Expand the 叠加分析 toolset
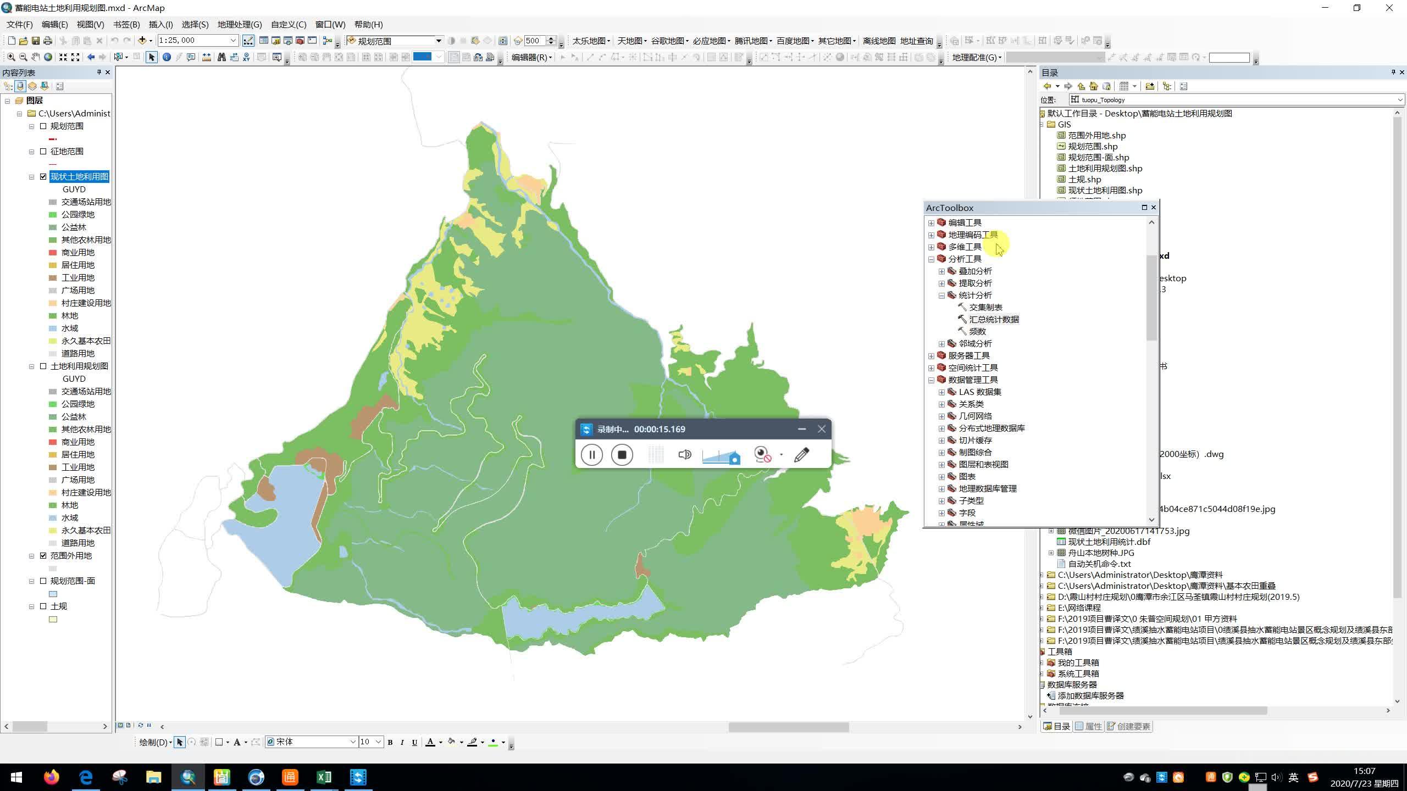1407x791 pixels. click(x=941, y=271)
